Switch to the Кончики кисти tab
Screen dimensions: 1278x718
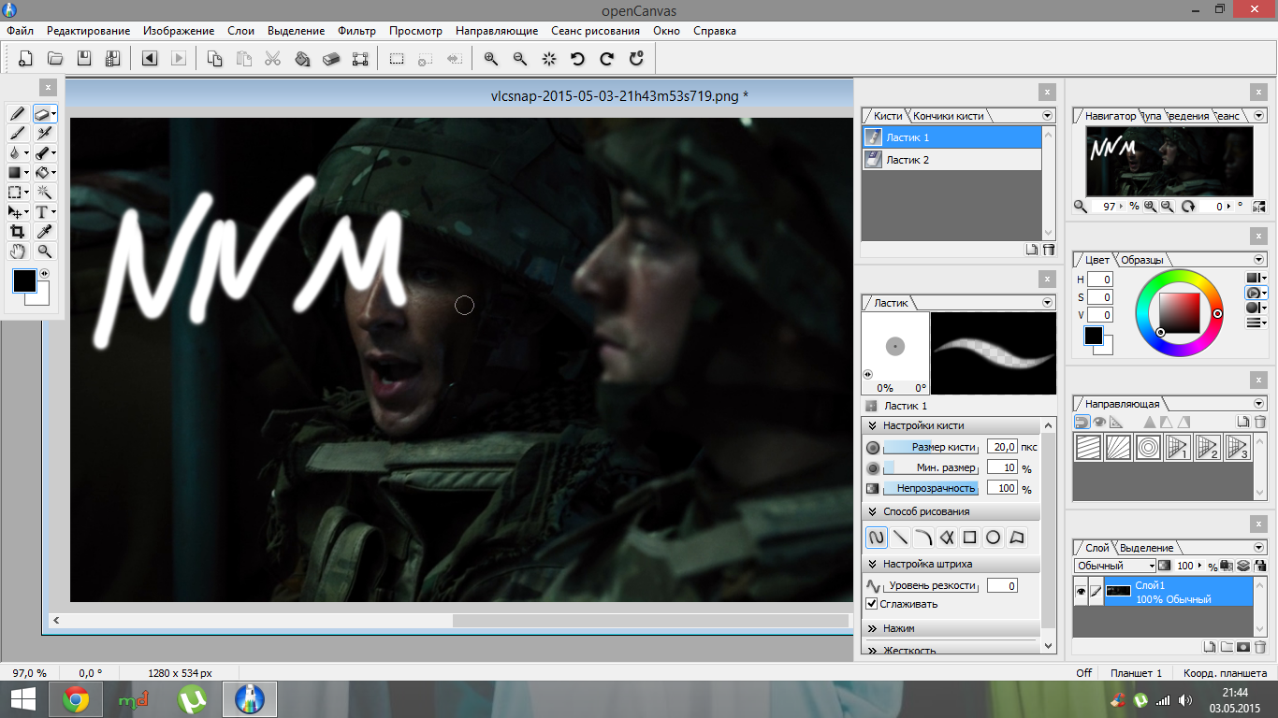[948, 116]
